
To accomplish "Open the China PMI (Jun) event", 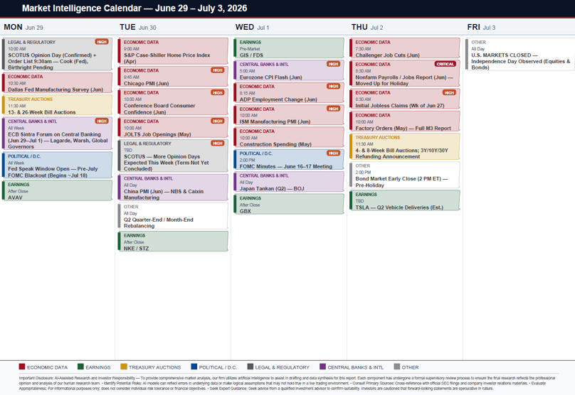I will [173, 188].
